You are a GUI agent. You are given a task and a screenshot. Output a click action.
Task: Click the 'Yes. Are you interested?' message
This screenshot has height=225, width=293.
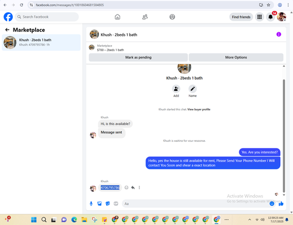[260, 152]
